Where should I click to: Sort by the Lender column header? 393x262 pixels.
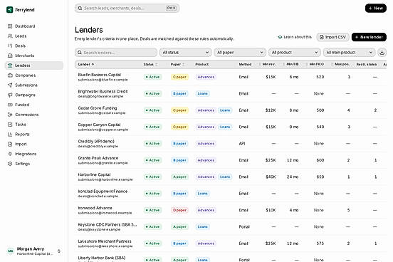(86, 65)
